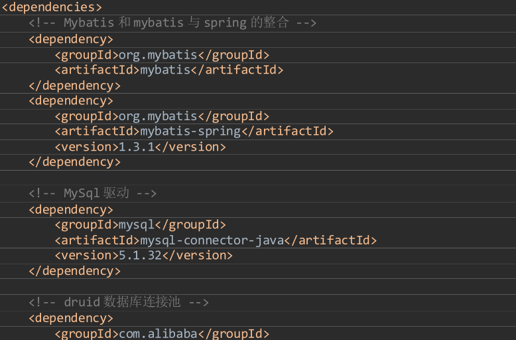Click the Mybatis spring integration comment
This screenshot has height=340, width=516.
coord(172,23)
